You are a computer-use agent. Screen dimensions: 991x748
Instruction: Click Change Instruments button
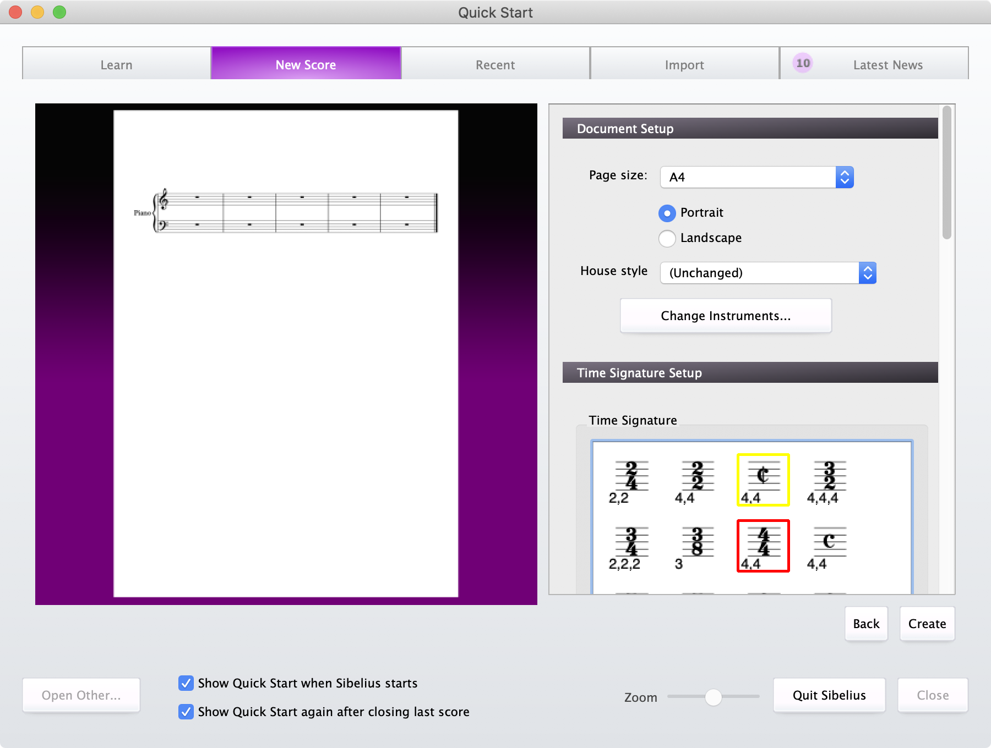[726, 316]
